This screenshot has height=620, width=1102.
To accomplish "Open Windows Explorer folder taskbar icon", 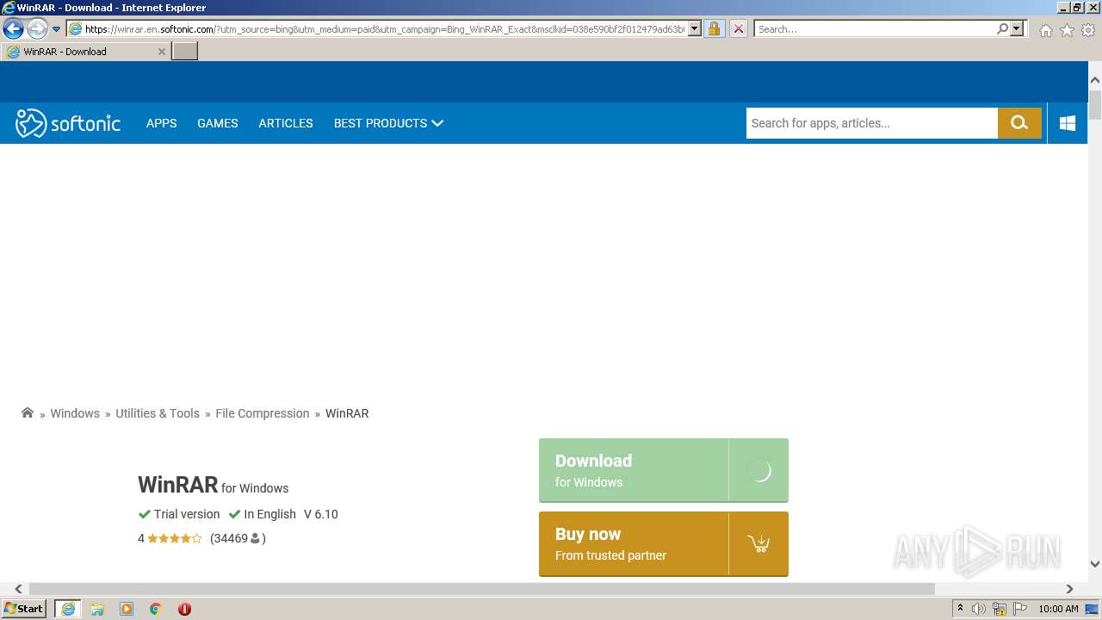I will click(97, 609).
